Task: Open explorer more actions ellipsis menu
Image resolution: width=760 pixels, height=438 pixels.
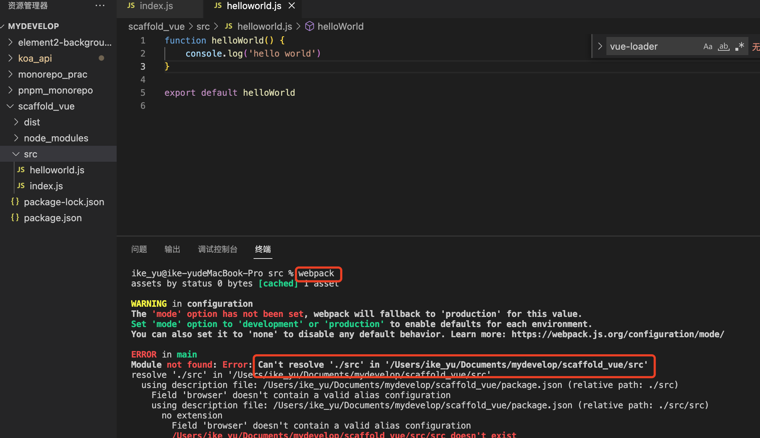Action: [100, 6]
